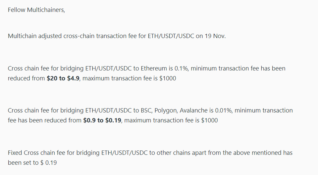
Task: Click 'ETH/USDT/USDC' in the last paragraph
Action: coord(125,153)
